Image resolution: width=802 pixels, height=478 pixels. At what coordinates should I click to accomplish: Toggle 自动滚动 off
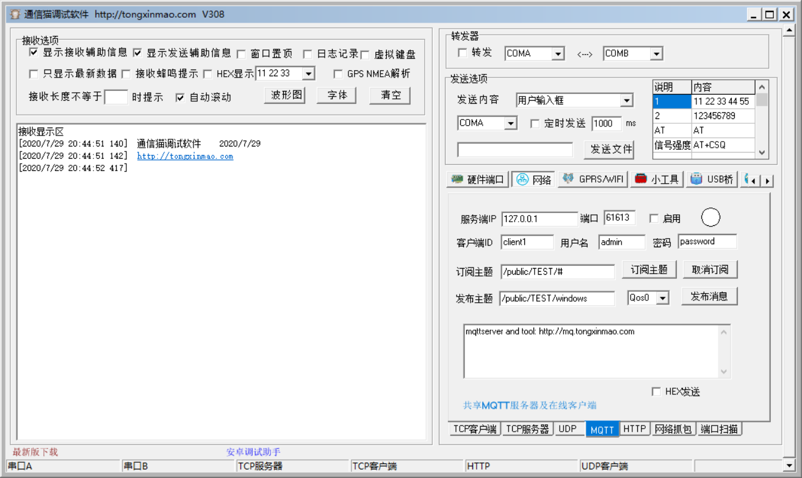click(179, 98)
